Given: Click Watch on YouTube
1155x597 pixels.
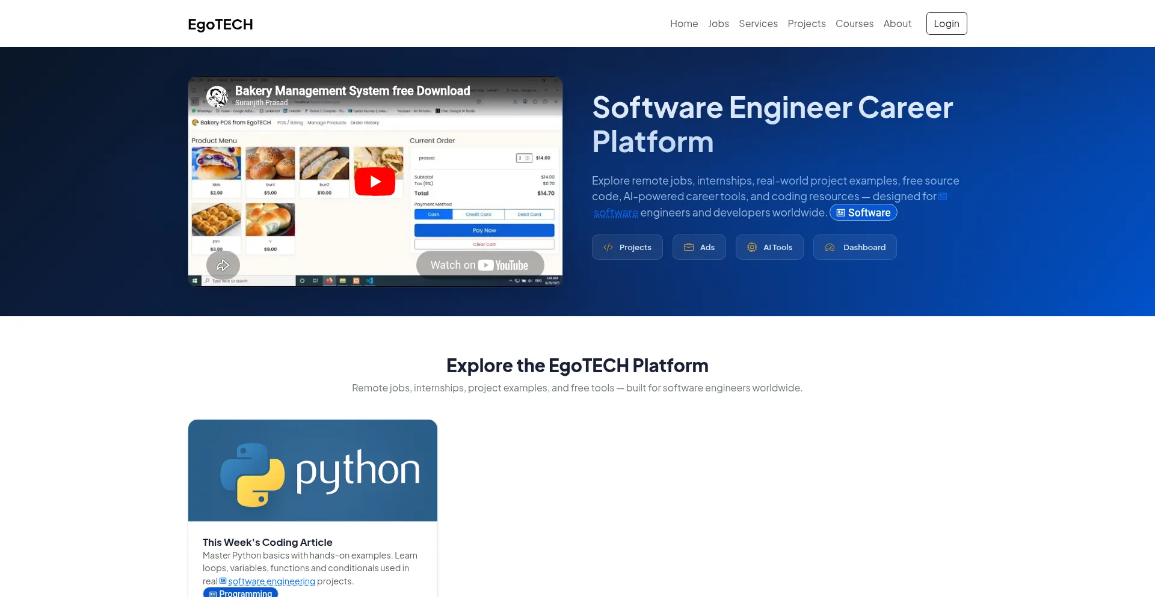Looking at the screenshot, I should pyautogui.click(x=480, y=265).
